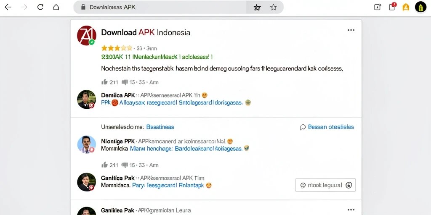Open the 'ntook leguual' dropdown button
Screen dimensions: 431x215
point(325,185)
